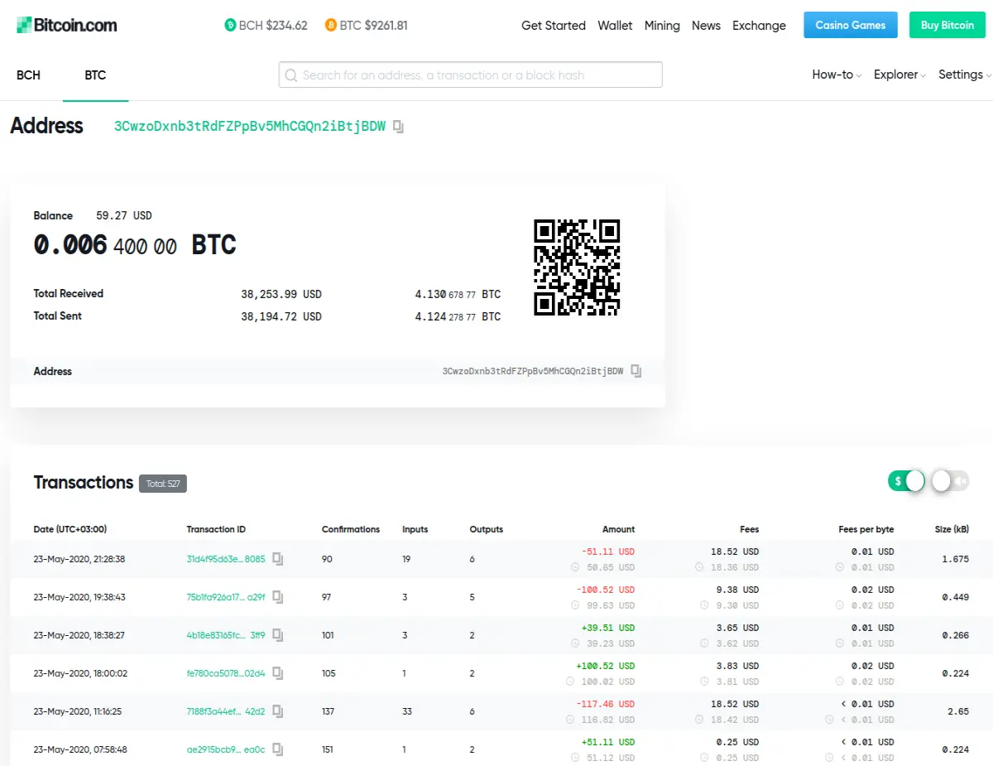Copy transaction ID fe780ca5078...02d4
993x766 pixels.
point(278,673)
